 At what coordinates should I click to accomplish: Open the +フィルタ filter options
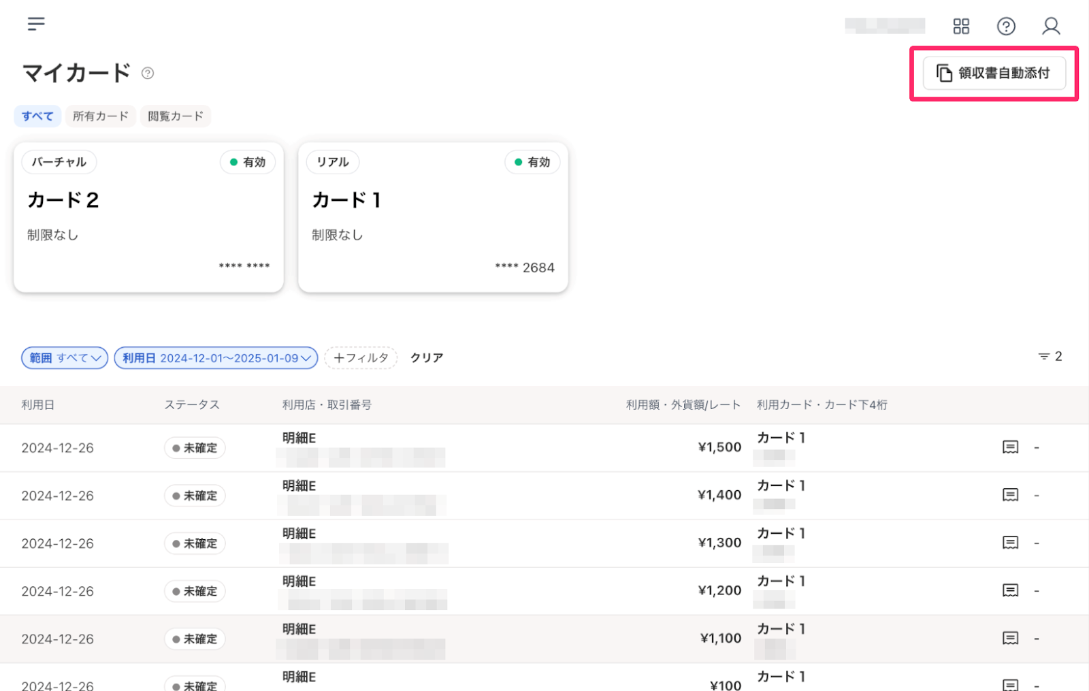(x=360, y=357)
